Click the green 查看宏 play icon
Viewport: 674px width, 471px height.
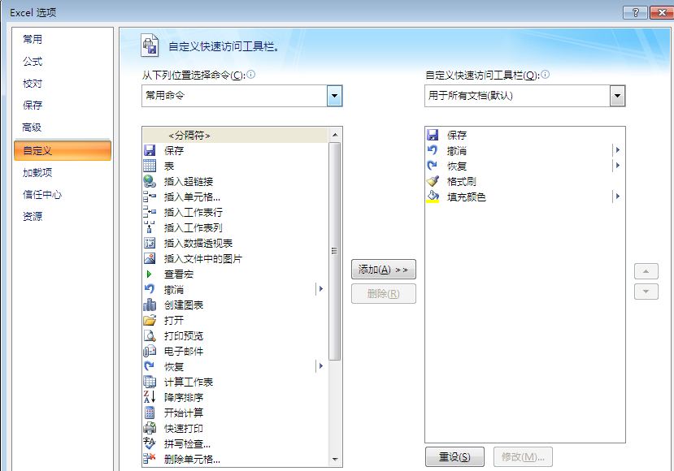point(149,274)
